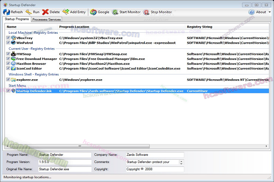Toggle the Free Download Manager checkbox
The height and width of the screenshot is (182, 274).
point(8,58)
